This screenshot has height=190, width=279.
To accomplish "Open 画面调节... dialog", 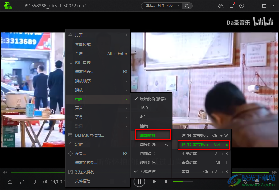I will point(151,154).
